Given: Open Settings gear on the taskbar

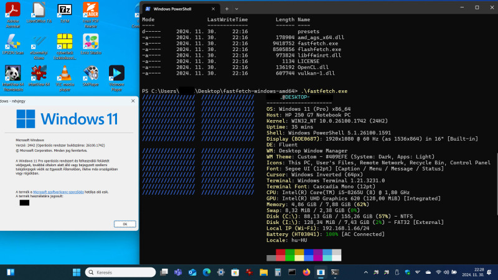Looking at the screenshot, I should click(x=221, y=272).
